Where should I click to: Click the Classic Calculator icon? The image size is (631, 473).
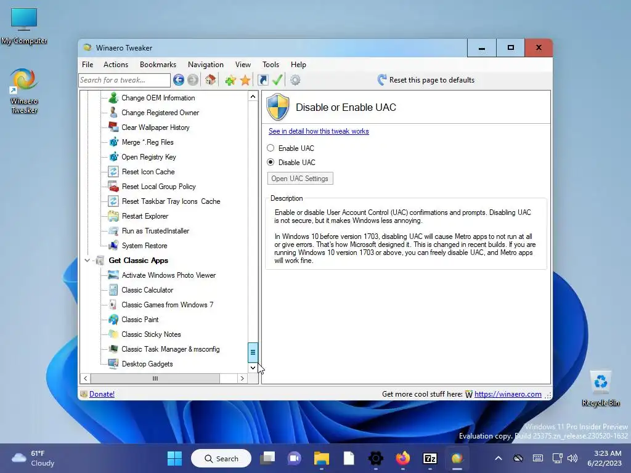pyautogui.click(x=113, y=290)
